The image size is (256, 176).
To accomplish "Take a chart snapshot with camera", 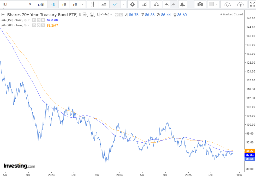I will (200, 4).
